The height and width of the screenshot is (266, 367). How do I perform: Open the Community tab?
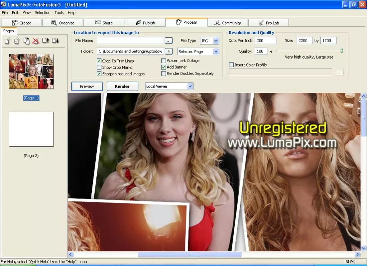point(228,23)
